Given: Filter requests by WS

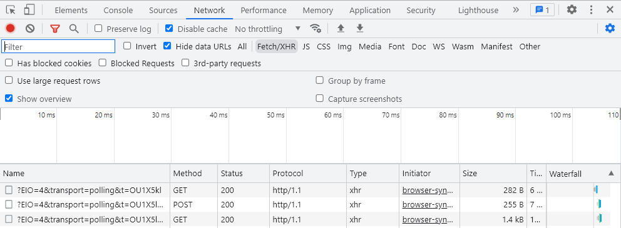Looking at the screenshot, I should pyautogui.click(x=439, y=47).
